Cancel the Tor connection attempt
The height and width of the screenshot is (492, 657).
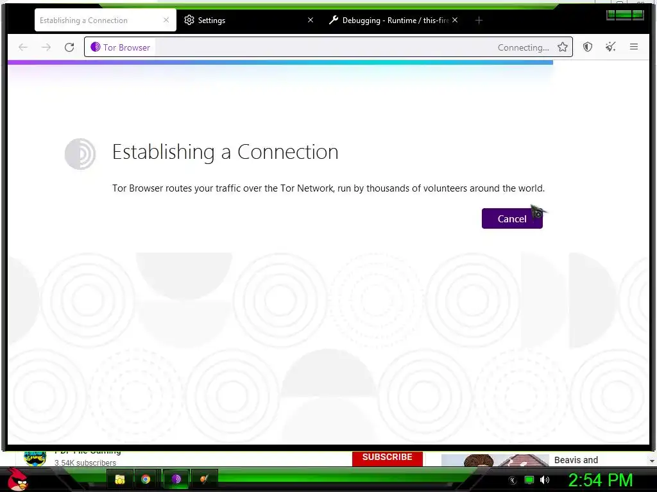(511, 218)
